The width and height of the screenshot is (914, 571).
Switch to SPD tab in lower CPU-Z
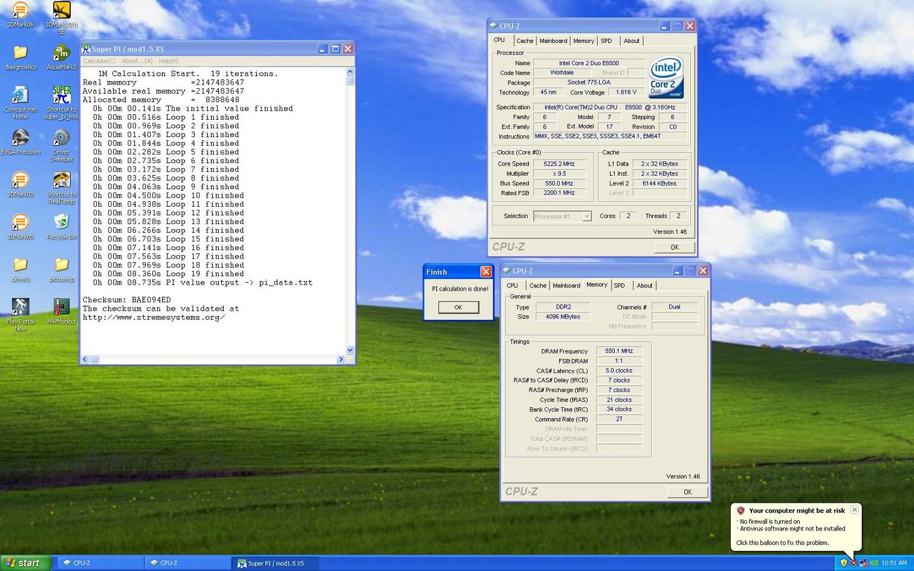coord(620,286)
